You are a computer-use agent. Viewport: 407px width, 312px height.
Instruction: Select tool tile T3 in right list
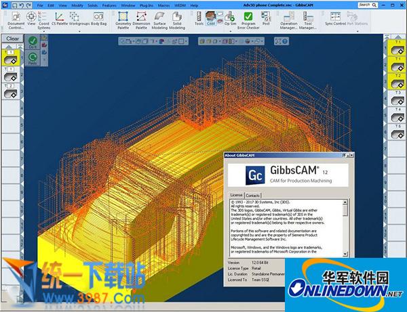[397, 99]
